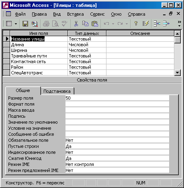Open the Правка menu

pos(39,14)
